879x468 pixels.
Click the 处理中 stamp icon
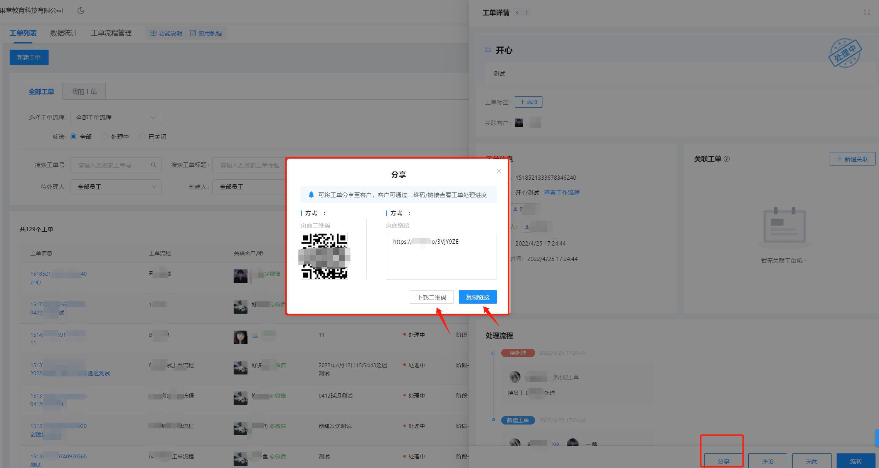[845, 53]
